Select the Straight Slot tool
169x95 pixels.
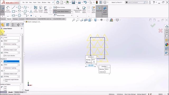tap(13, 15)
